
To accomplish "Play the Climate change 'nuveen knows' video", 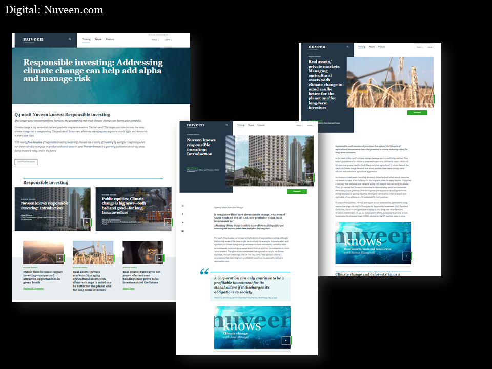I will pyautogui.click(x=286, y=340).
